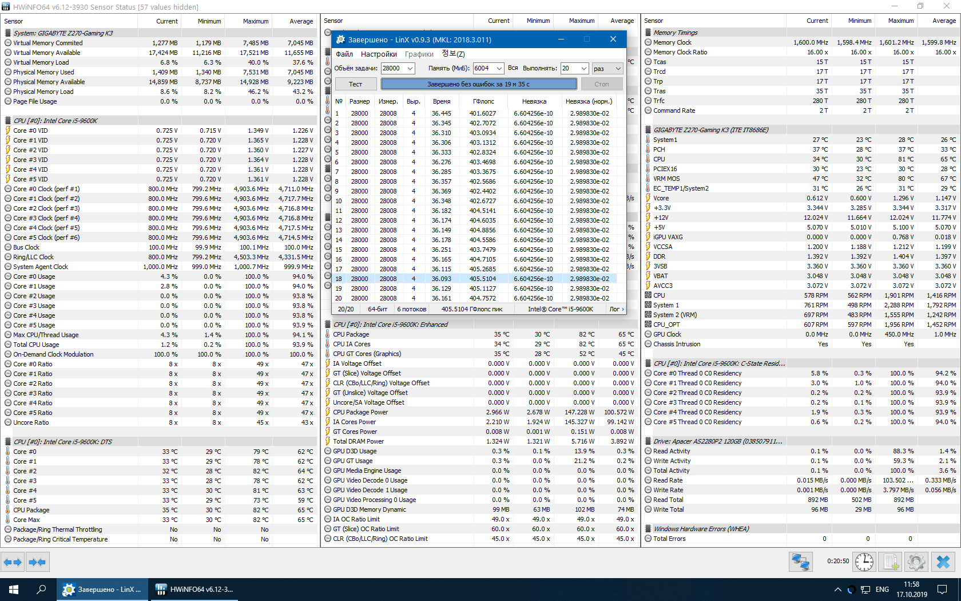The width and height of the screenshot is (961, 601).
Task: Select the Memory Clock Ratio sensor row
Action: click(801, 52)
